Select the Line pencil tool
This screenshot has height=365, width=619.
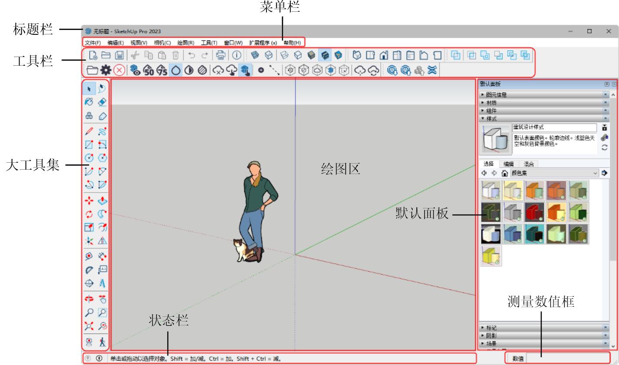coord(89,131)
